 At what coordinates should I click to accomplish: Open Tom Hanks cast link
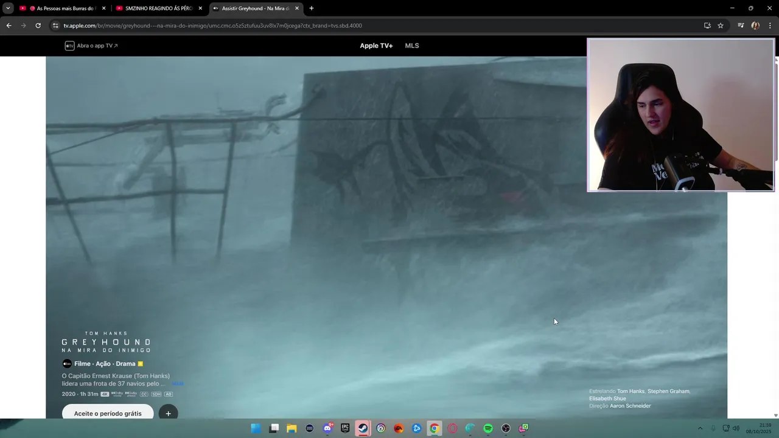(631, 391)
